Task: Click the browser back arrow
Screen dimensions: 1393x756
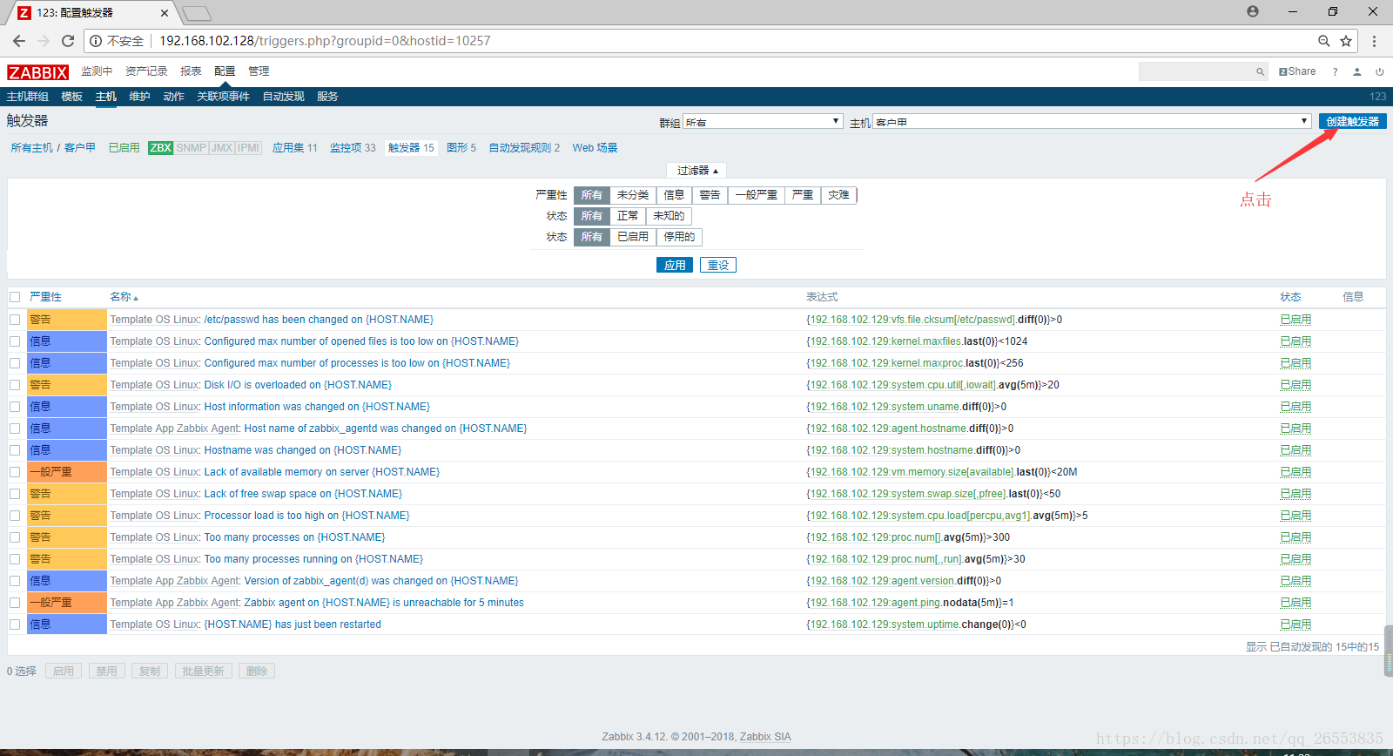Action: click(x=19, y=41)
